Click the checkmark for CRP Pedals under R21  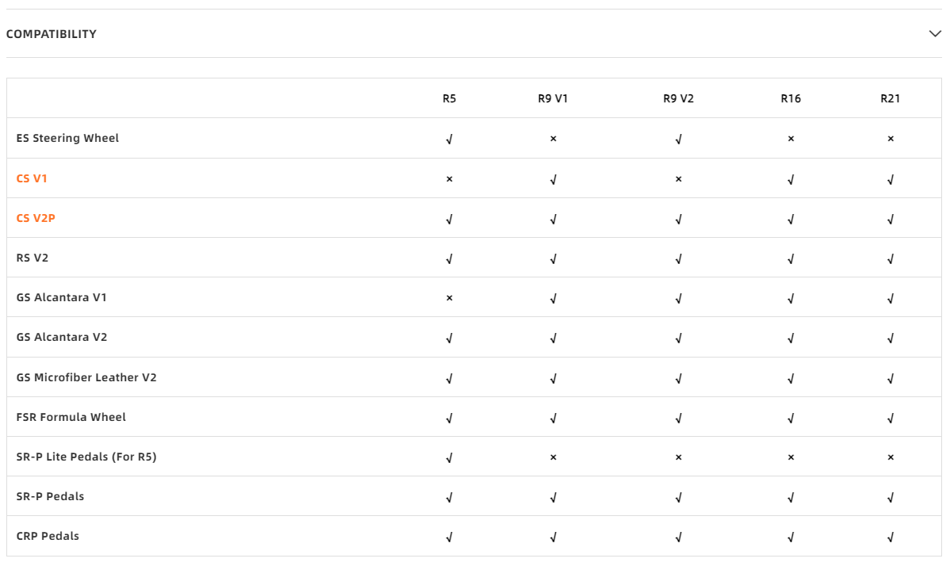891,537
